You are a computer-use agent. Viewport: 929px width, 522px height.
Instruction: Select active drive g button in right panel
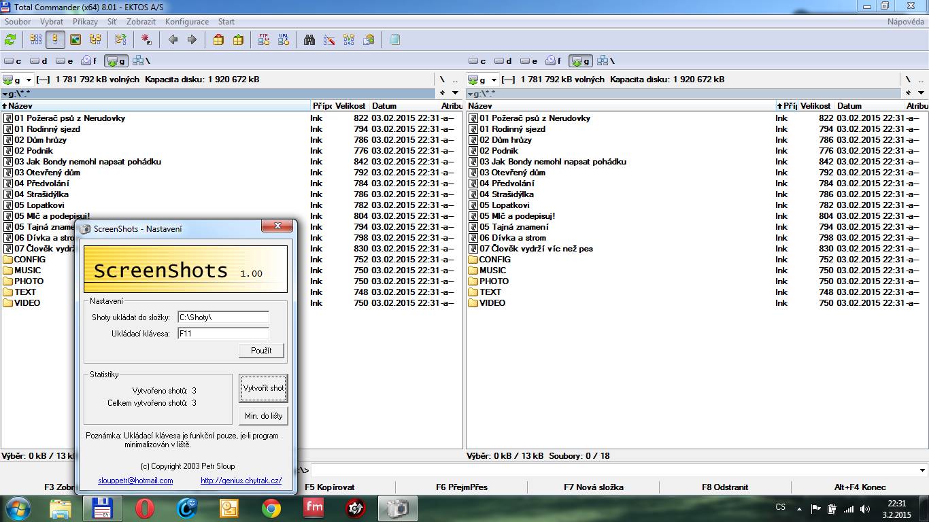coord(580,61)
